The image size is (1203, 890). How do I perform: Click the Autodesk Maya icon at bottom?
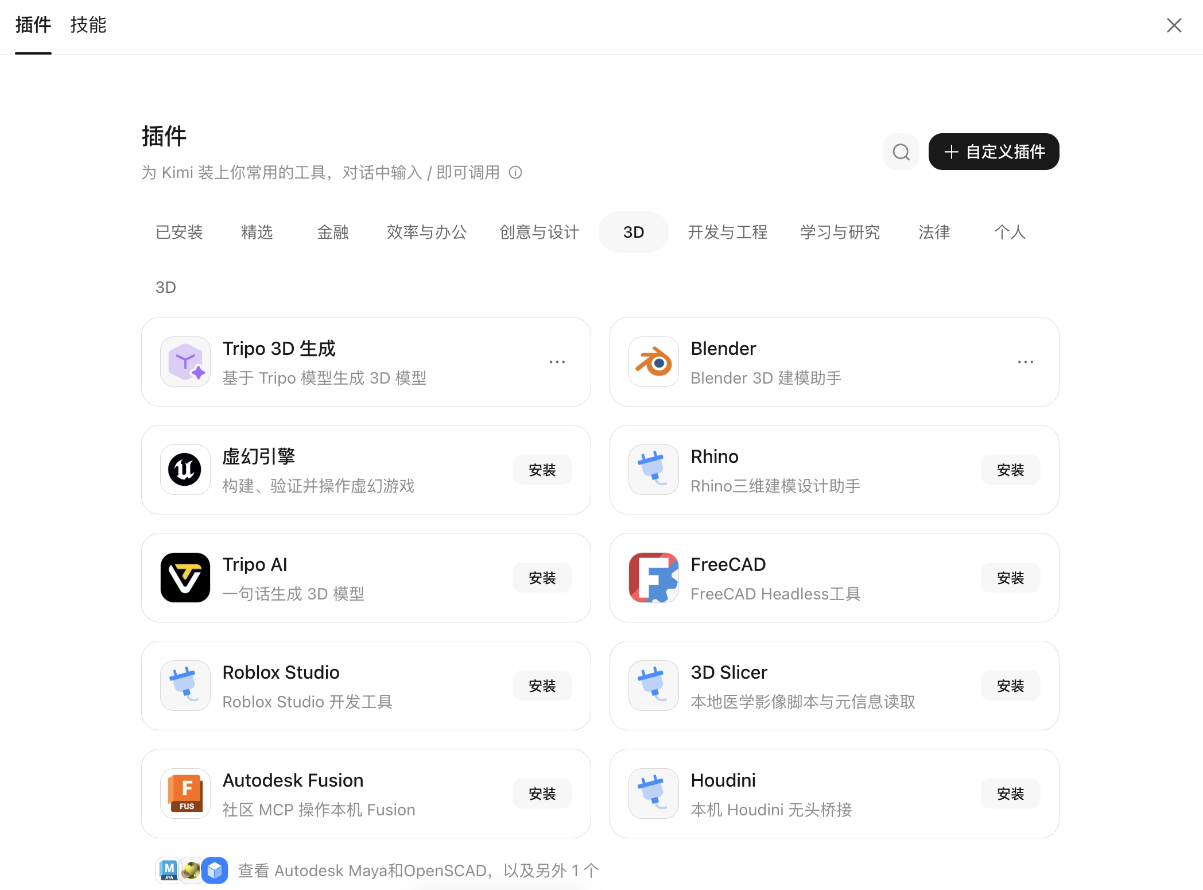[169, 870]
